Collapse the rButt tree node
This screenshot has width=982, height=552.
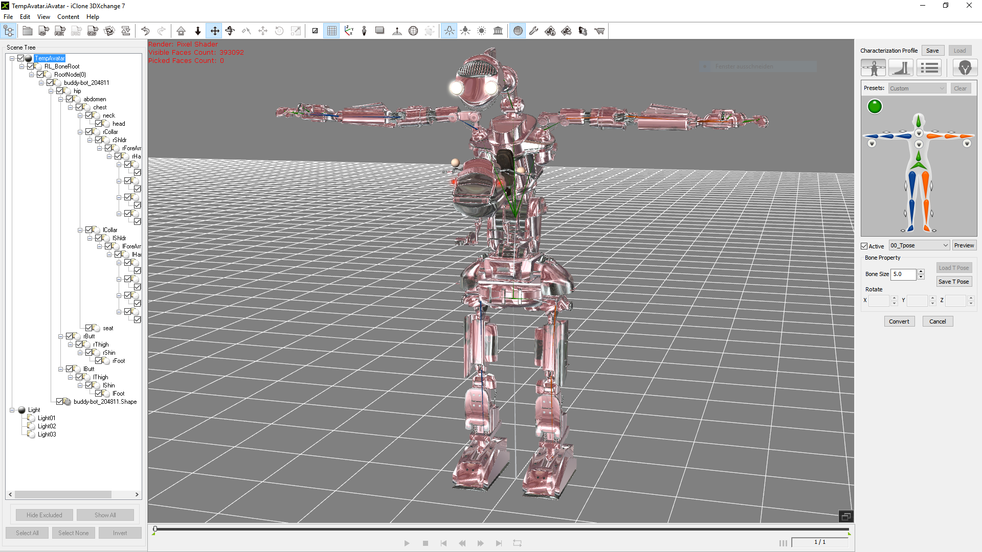point(60,336)
